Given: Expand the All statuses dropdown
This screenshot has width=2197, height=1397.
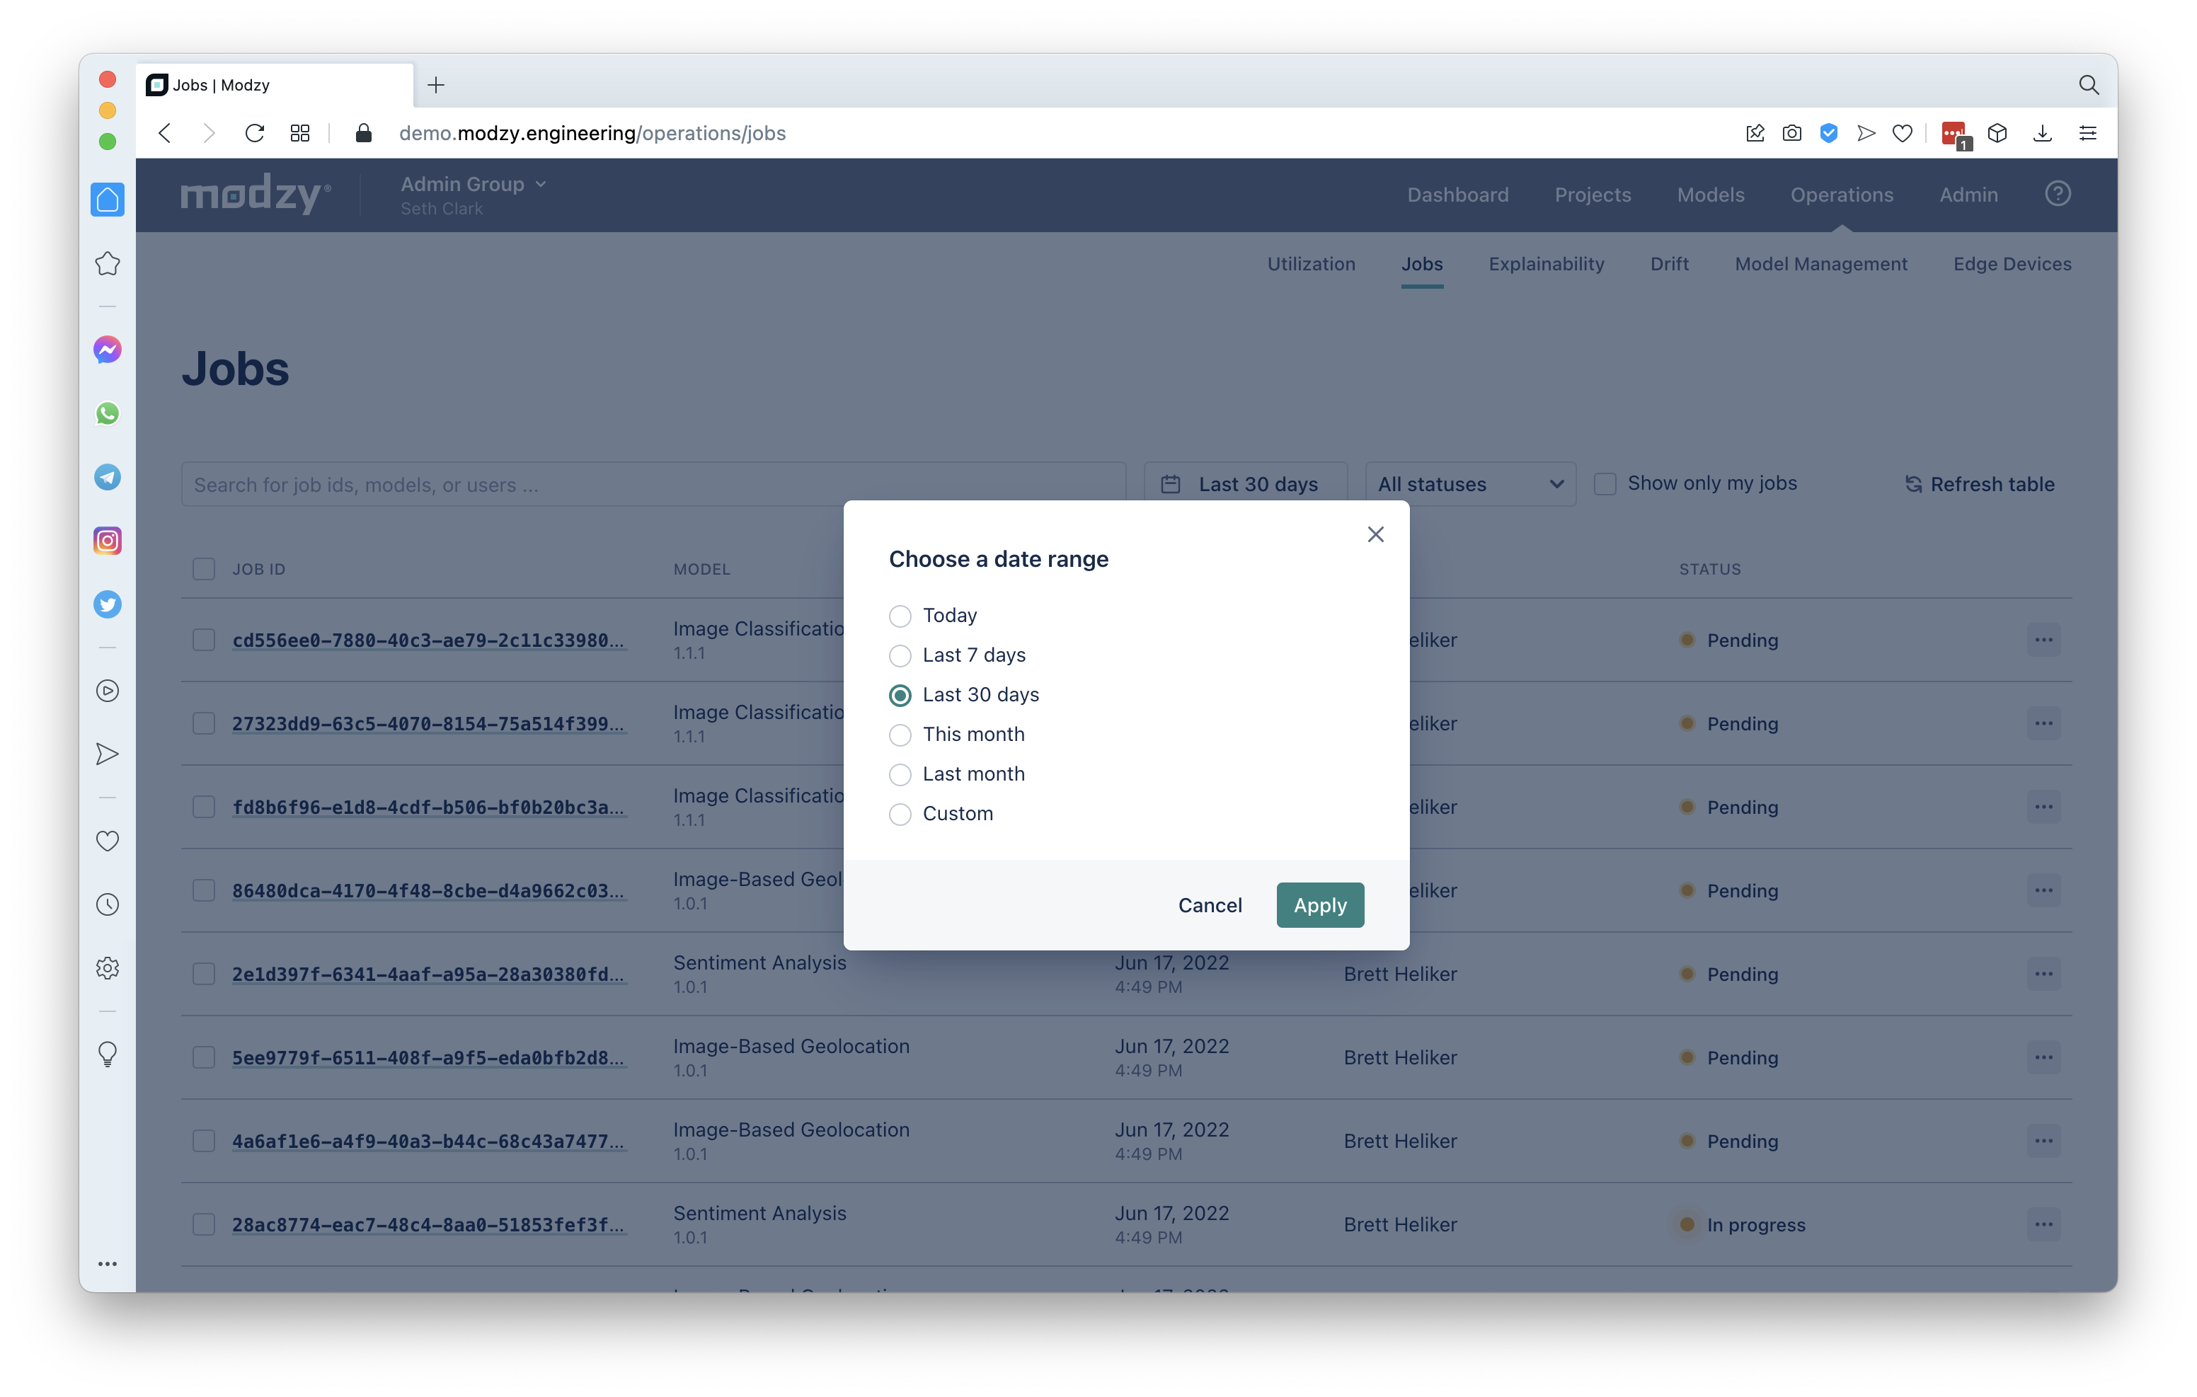Looking at the screenshot, I should pos(1470,485).
